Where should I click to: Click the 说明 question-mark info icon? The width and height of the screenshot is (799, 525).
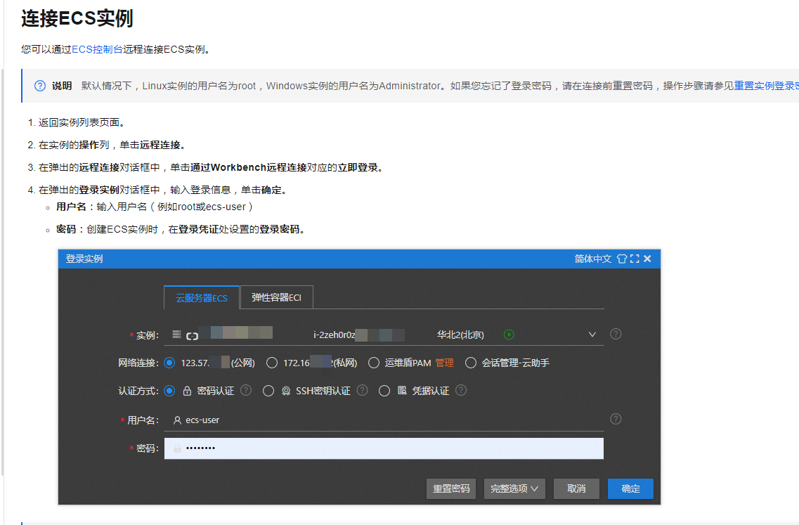click(x=40, y=86)
